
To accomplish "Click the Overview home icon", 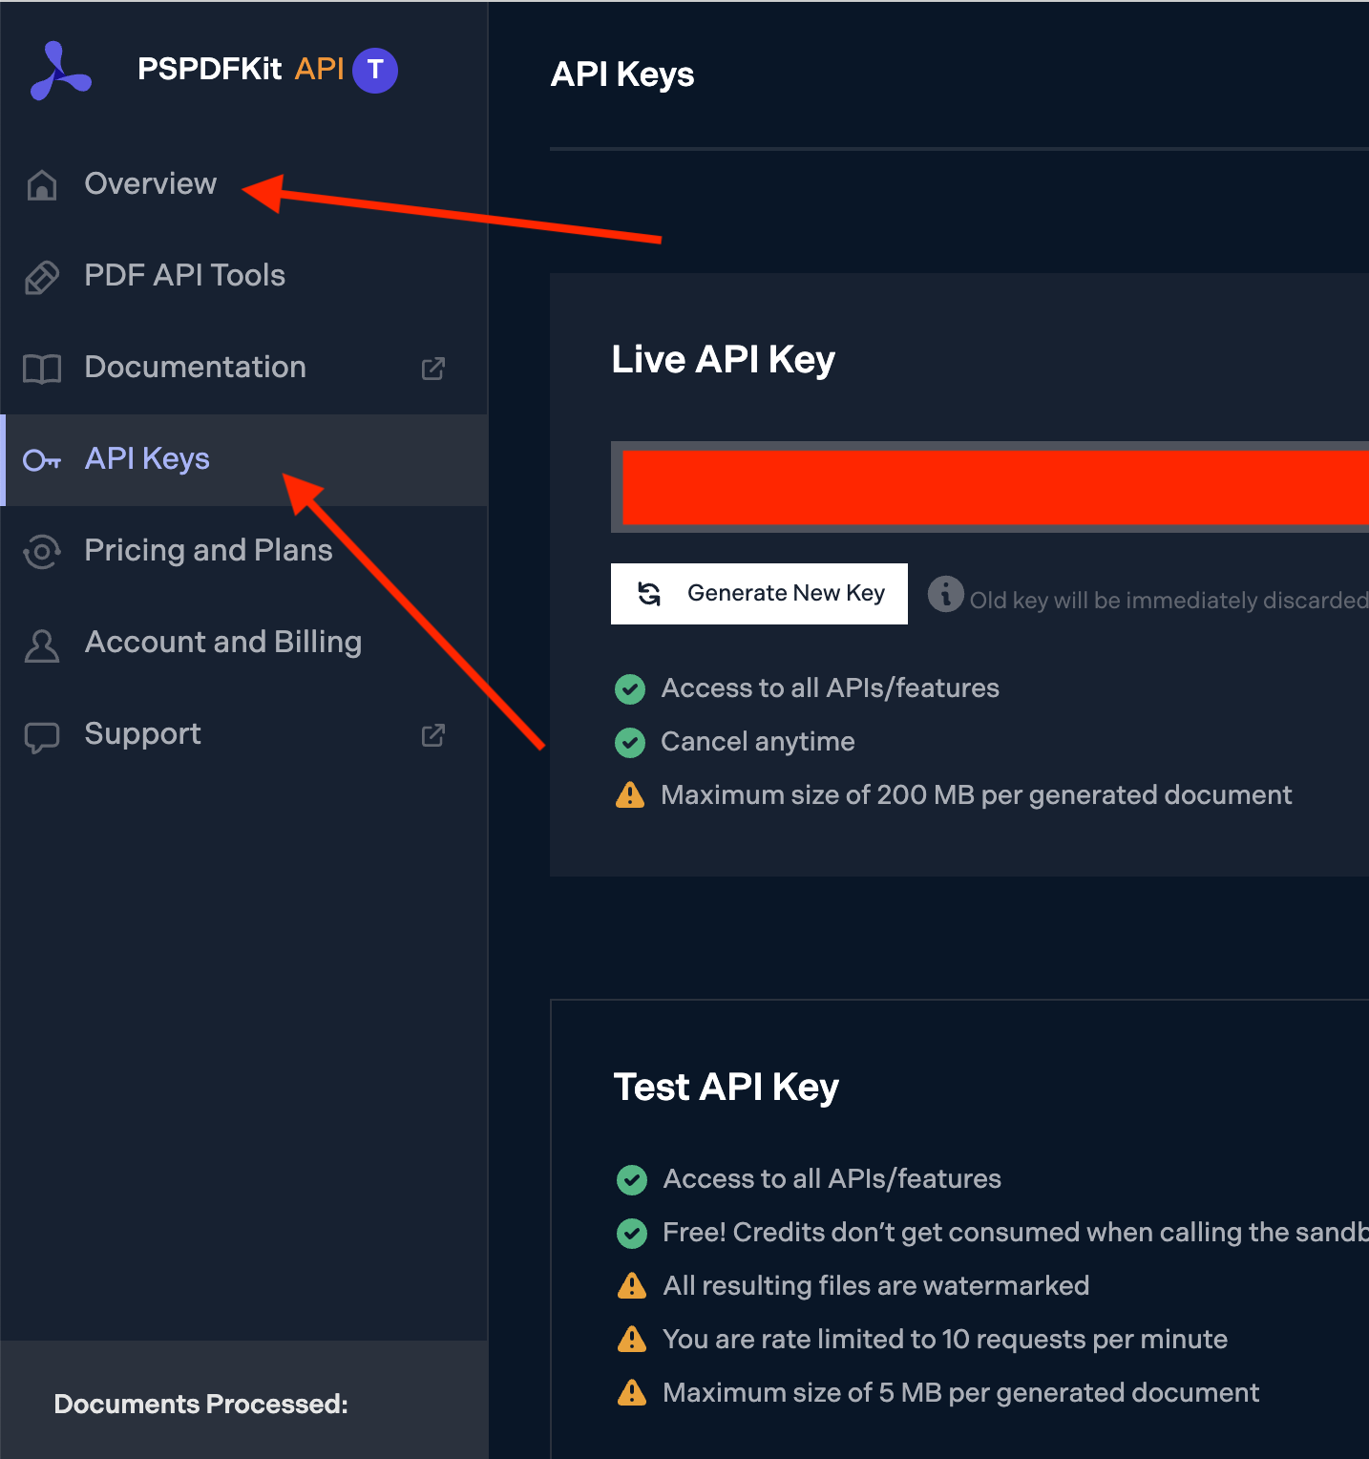I will [42, 184].
